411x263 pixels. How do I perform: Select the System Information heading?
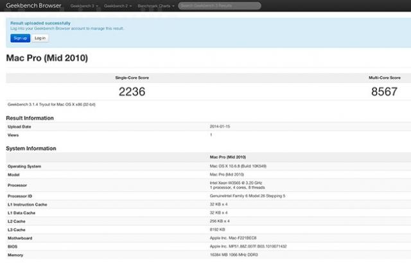click(x=31, y=148)
